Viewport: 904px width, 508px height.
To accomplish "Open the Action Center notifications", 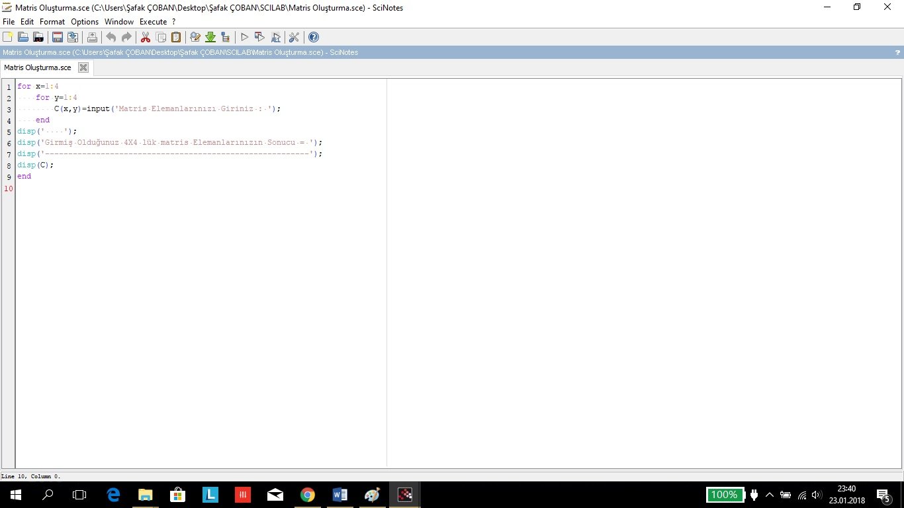I will click(883, 495).
